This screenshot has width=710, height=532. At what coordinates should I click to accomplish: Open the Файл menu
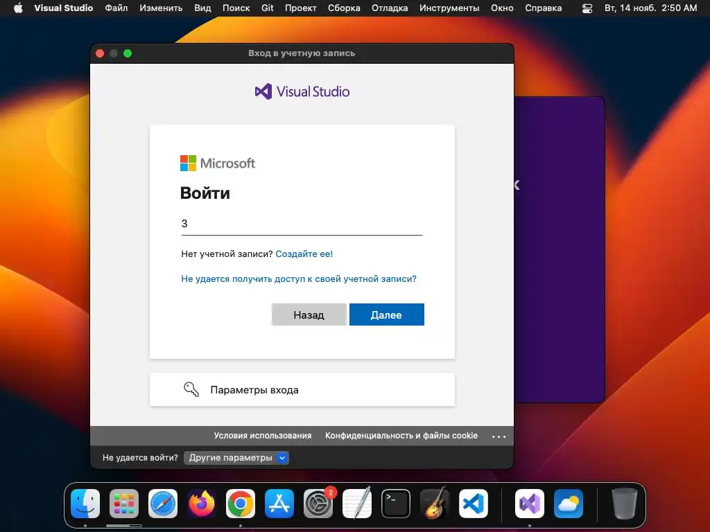point(116,8)
